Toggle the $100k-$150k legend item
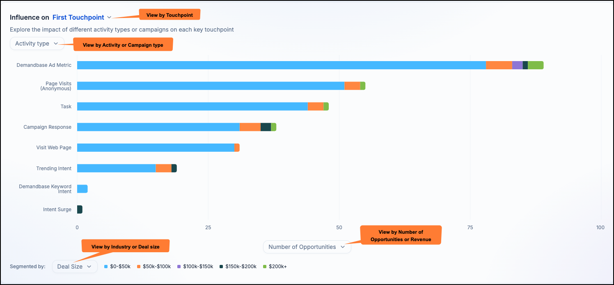The height and width of the screenshot is (285, 614). (x=195, y=267)
